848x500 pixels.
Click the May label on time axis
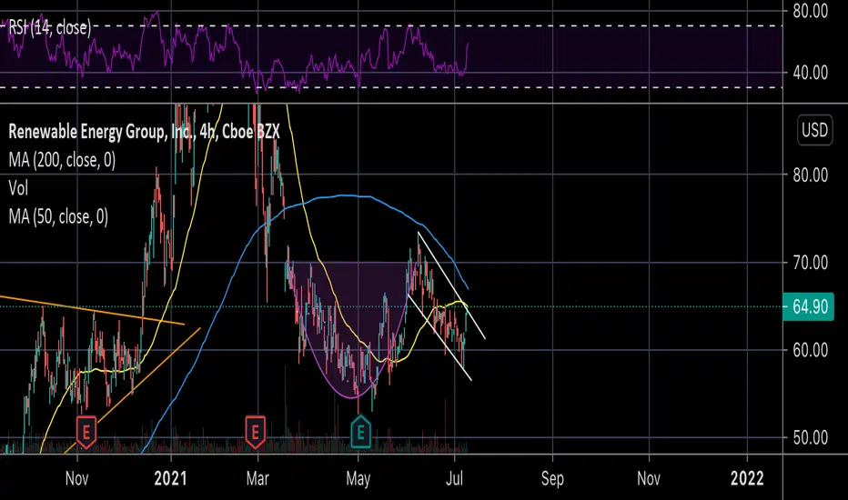[358, 479]
